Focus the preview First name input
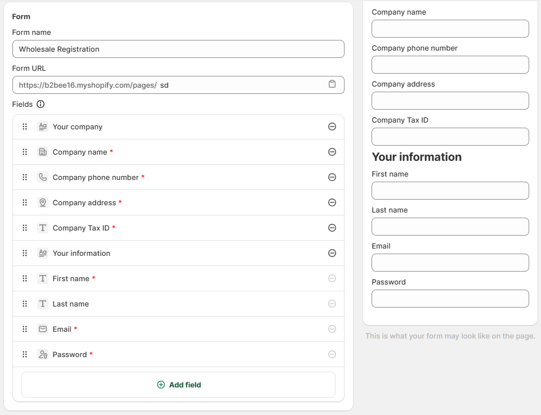The image size is (541, 415). click(x=450, y=191)
